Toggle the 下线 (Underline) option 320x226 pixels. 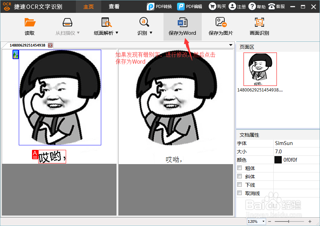(239, 185)
